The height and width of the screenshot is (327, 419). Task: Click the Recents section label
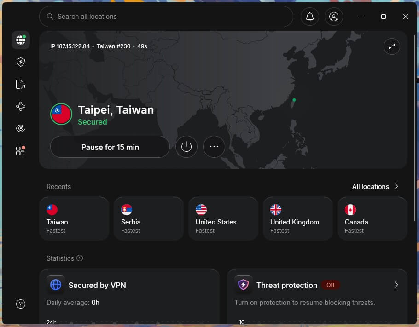pos(59,187)
